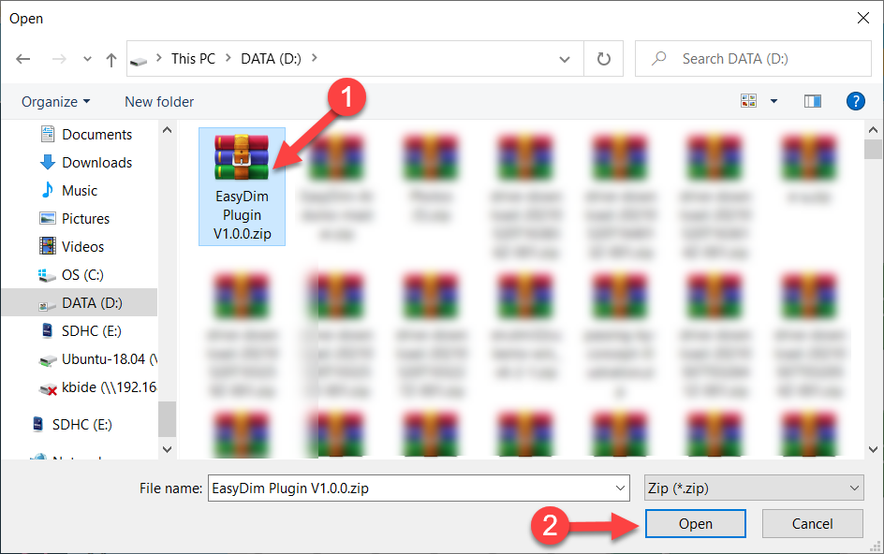Open Help with the question mark icon

click(x=855, y=101)
